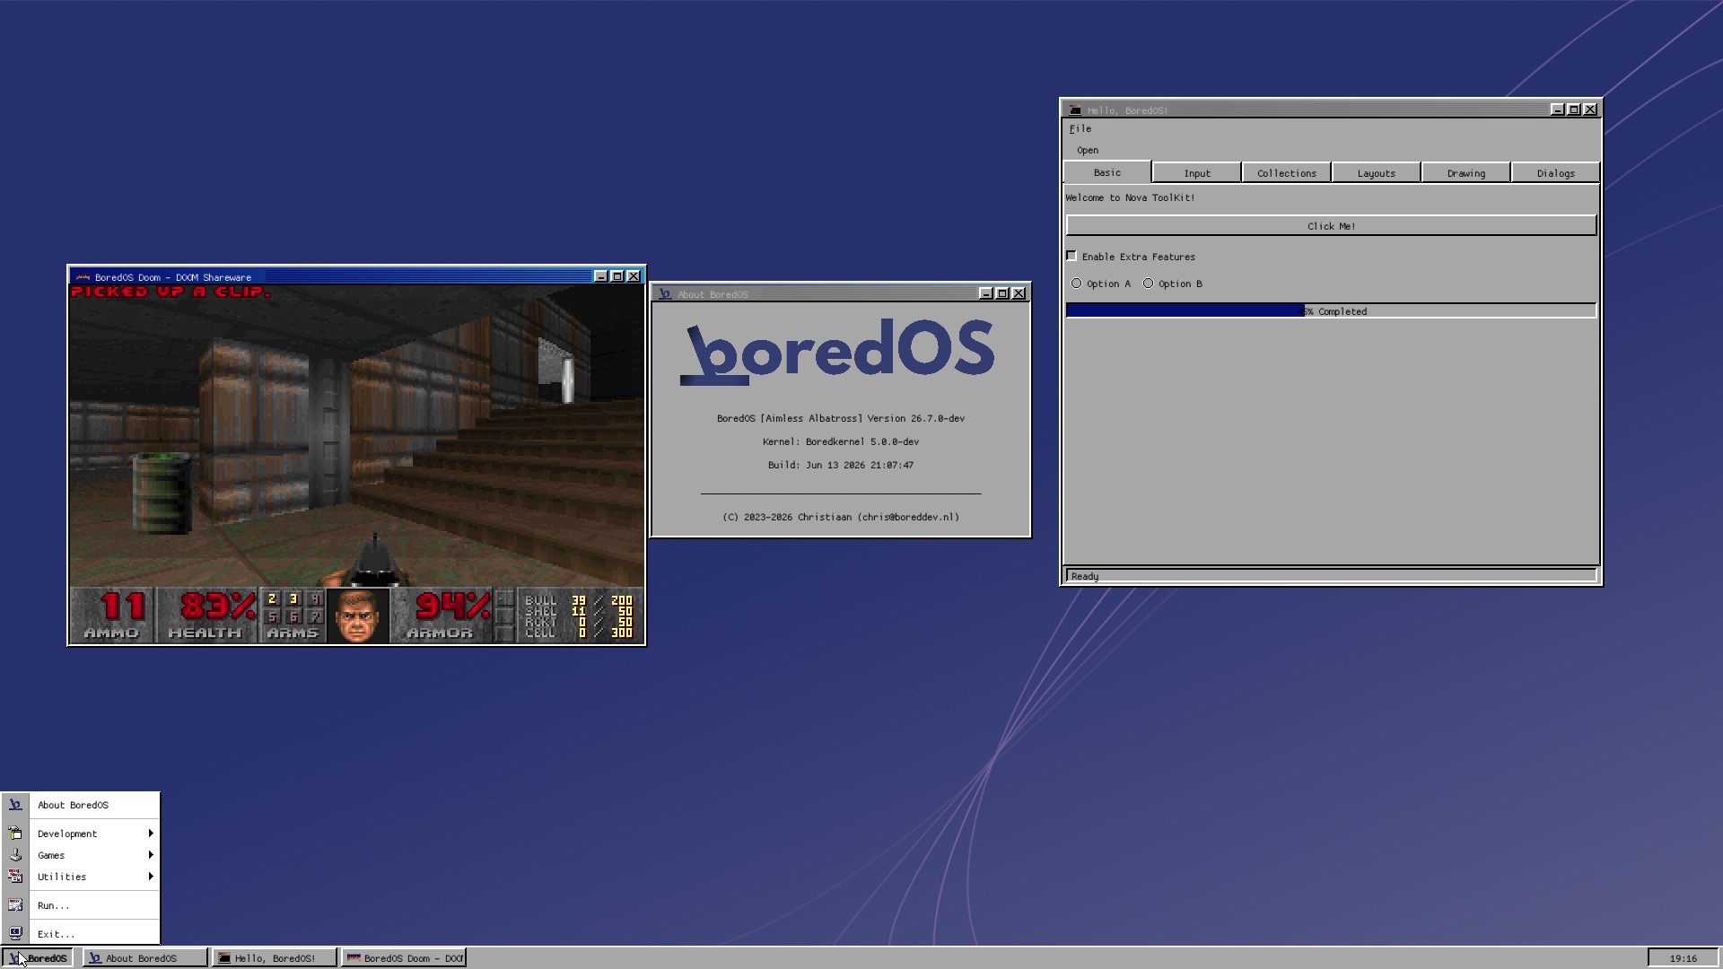Click the copyright Christiaan text line
This screenshot has height=969, width=1723.
(x=841, y=517)
